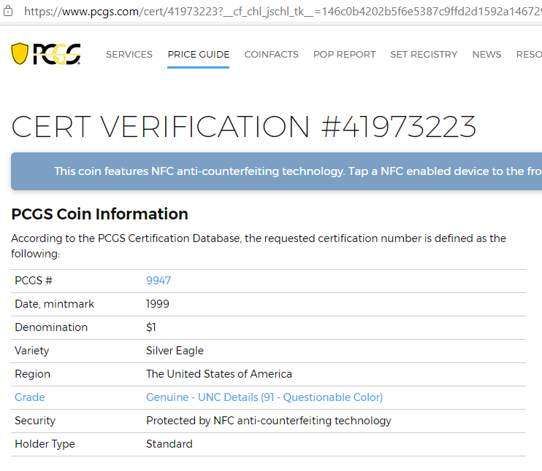The width and height of the screenshot is (542, 471).
Task: Click the PCGS wordmark text logo
Action: click(x=57, y=54)
